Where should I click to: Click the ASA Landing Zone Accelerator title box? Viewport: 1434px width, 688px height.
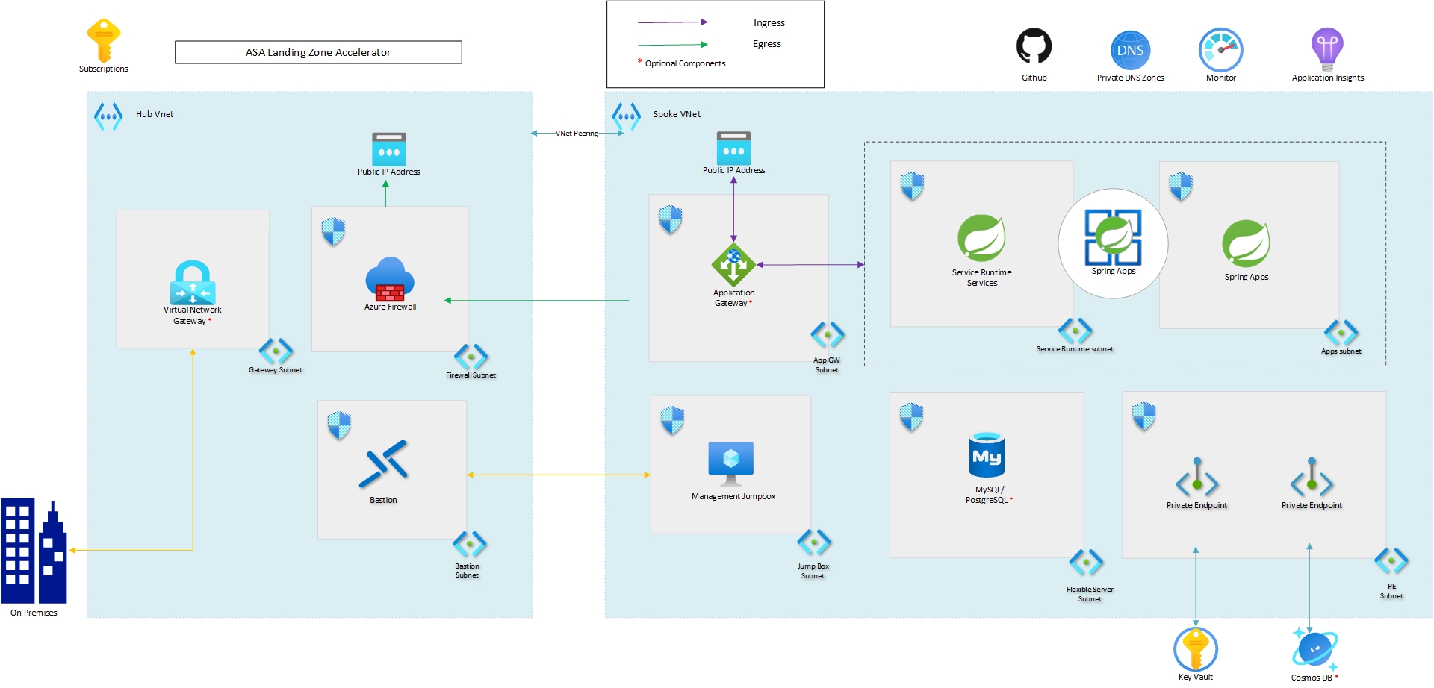point(318,52)
